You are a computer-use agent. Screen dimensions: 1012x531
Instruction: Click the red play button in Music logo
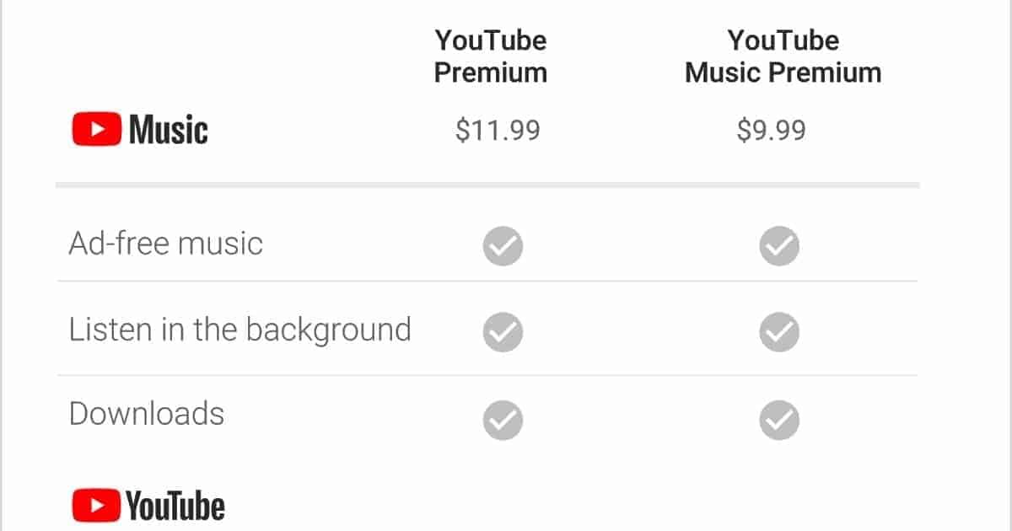click(98, 131)
